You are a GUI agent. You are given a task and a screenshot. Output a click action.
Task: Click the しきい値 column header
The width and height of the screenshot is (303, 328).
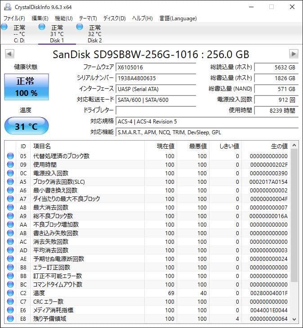tap(226, 146)
